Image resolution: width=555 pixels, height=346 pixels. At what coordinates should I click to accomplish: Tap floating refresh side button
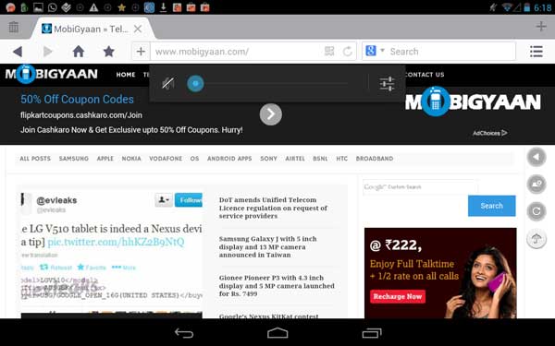(x=536, y=211)
